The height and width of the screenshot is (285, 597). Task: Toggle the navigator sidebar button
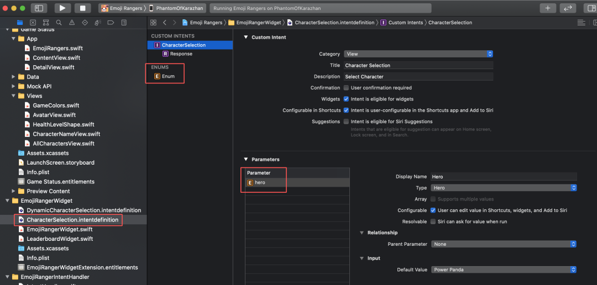(x=39, y=8)
